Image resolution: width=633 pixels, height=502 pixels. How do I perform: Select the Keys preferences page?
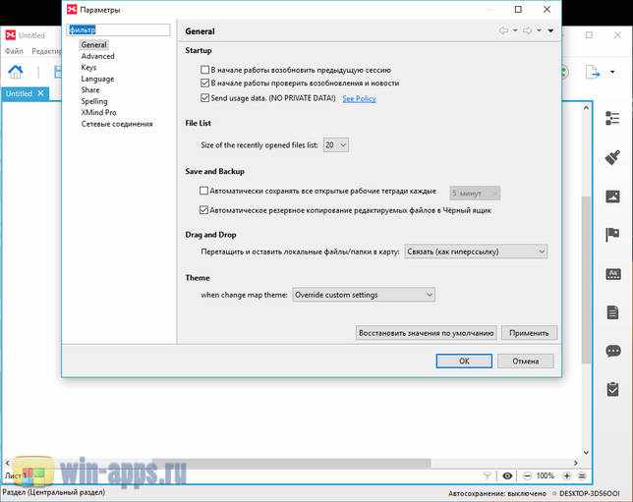(88, 68)
